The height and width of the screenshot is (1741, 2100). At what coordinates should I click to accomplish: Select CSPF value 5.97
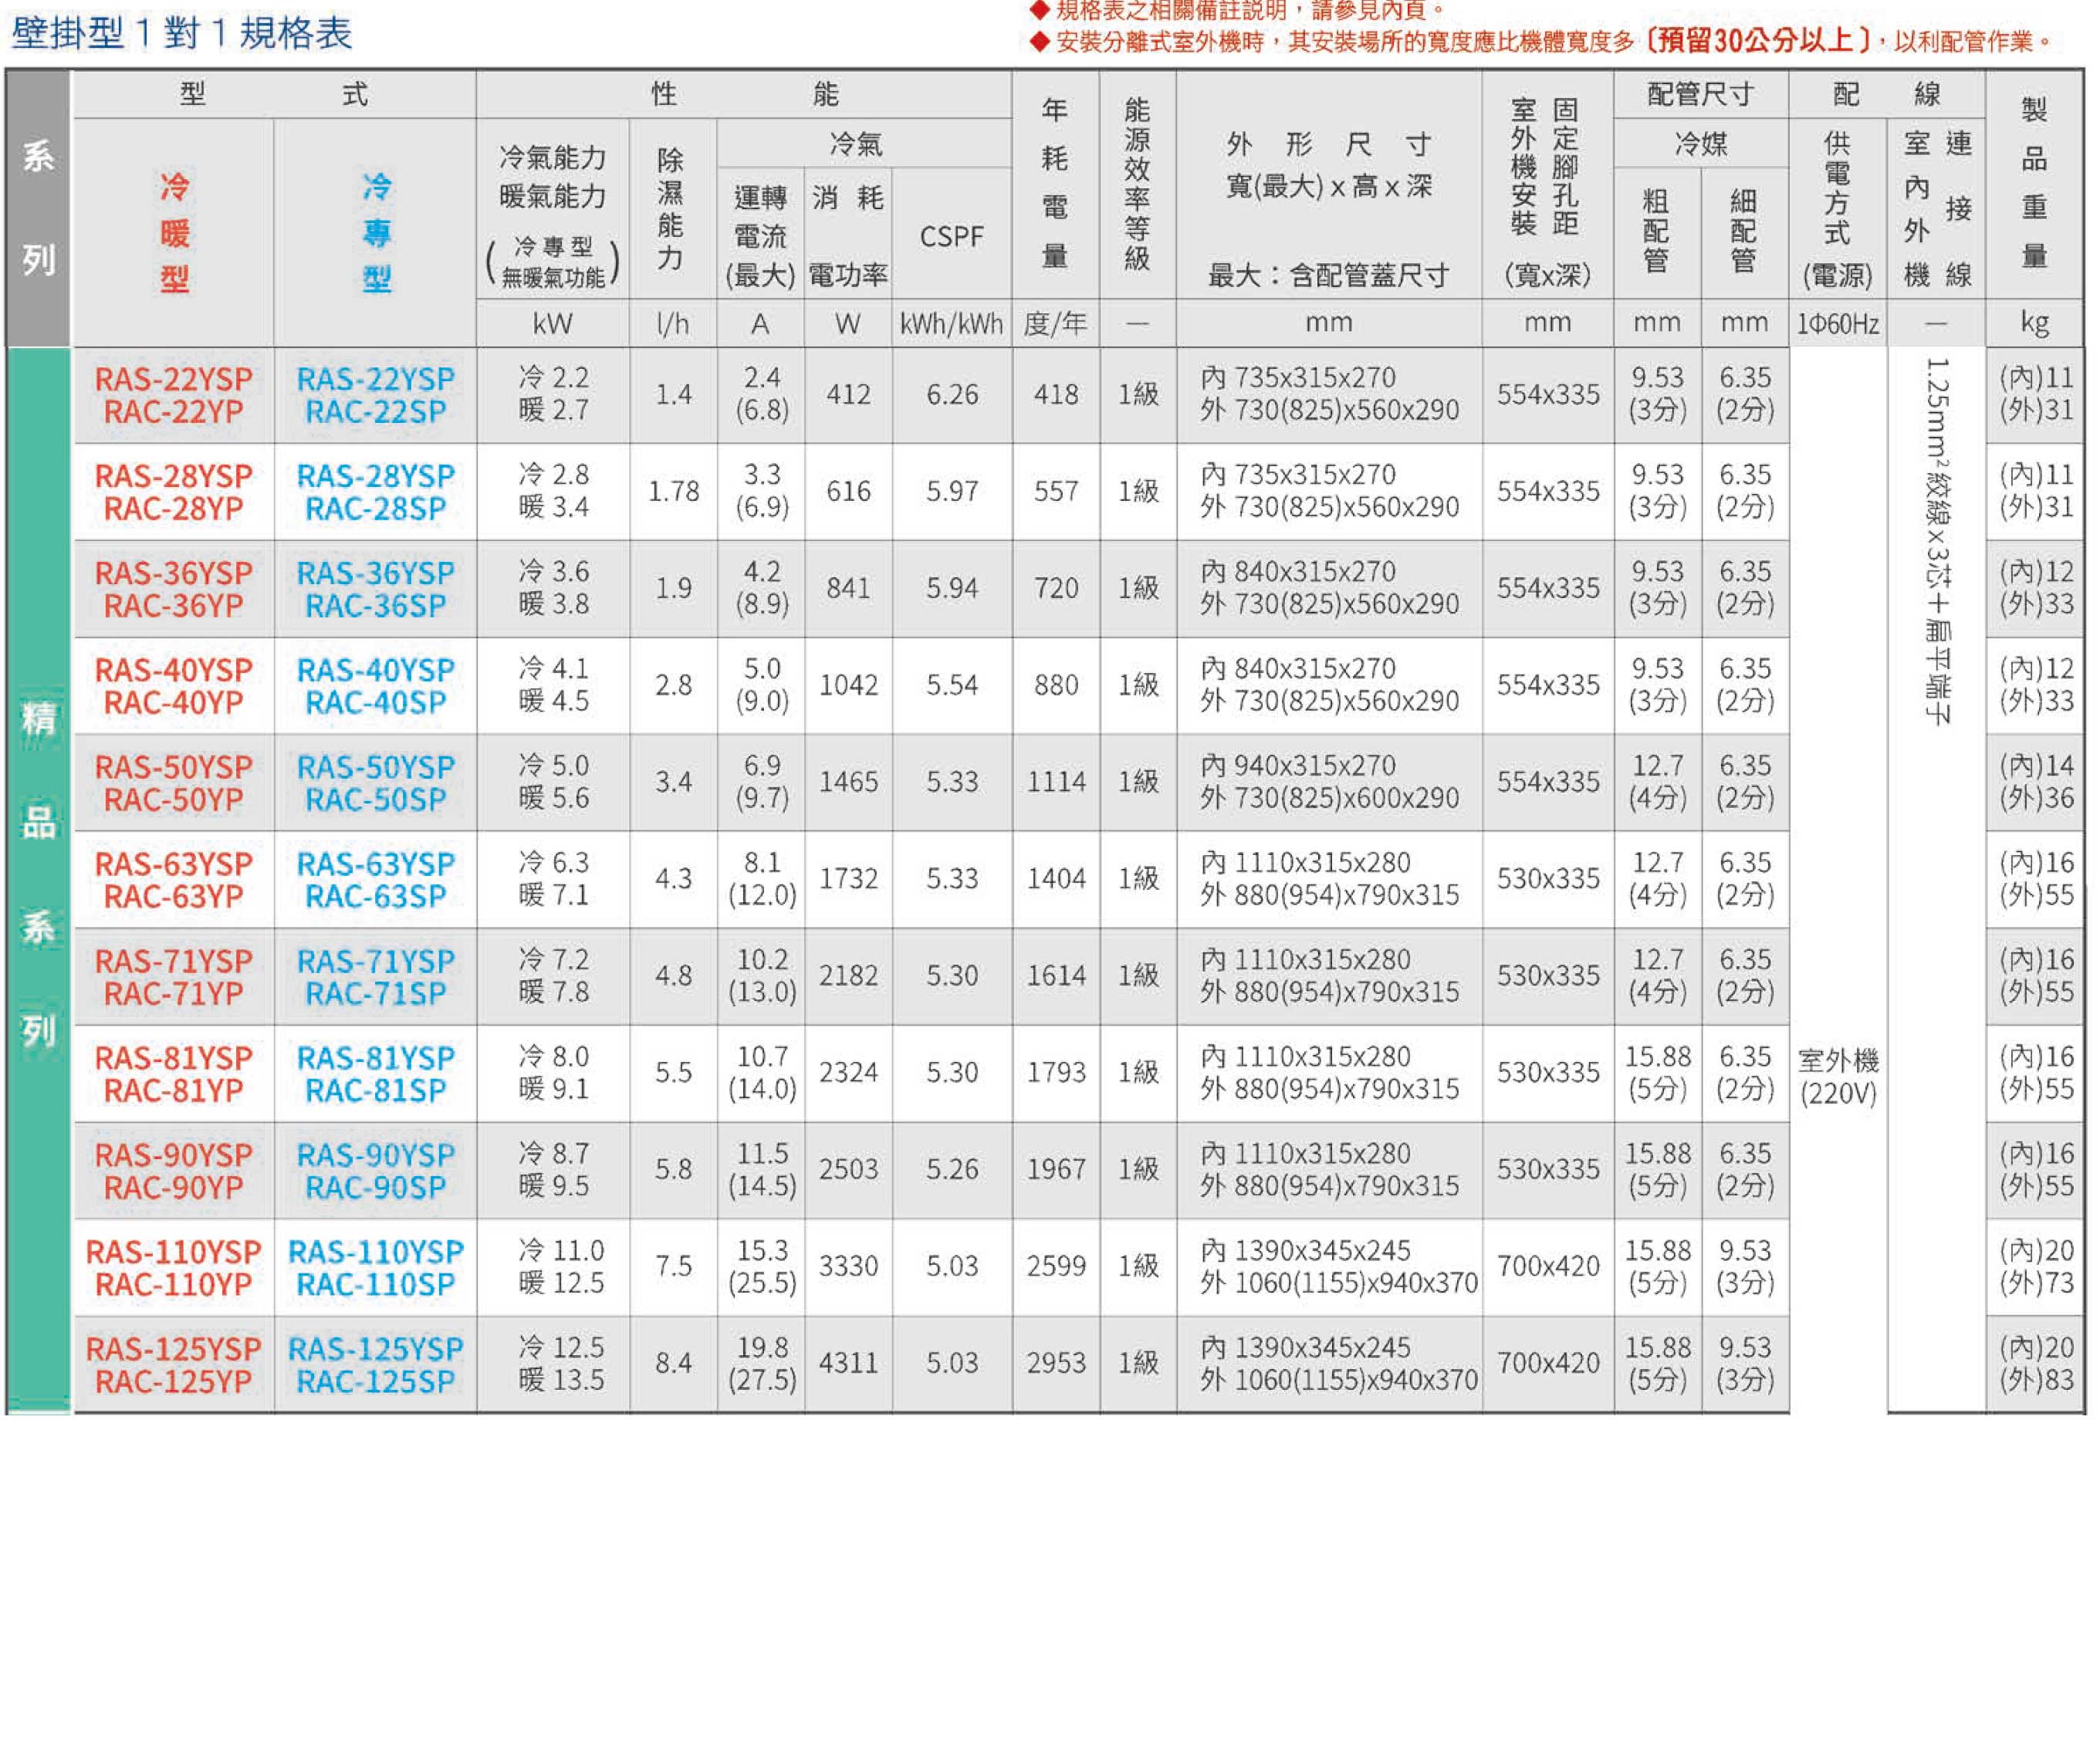(952, 492)
